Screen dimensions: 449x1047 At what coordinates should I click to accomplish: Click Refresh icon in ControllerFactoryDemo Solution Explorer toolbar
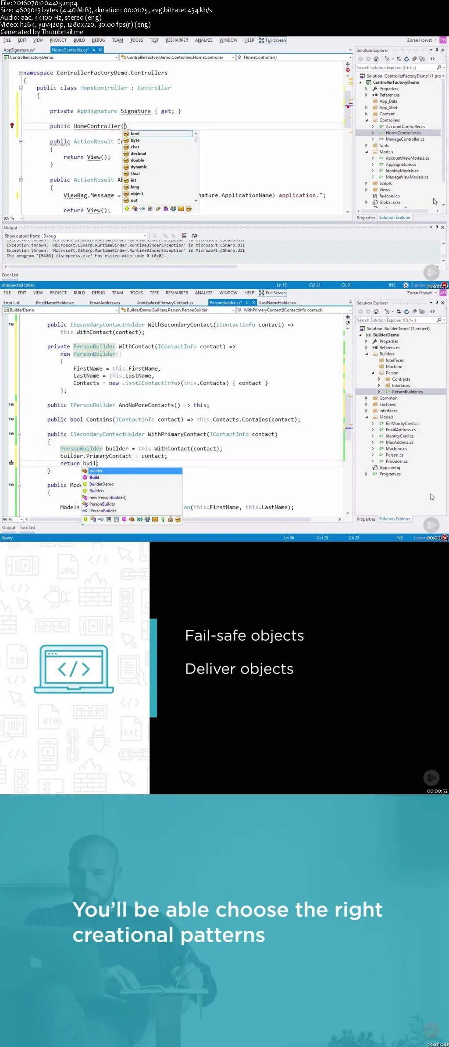[x=406, y=59]
